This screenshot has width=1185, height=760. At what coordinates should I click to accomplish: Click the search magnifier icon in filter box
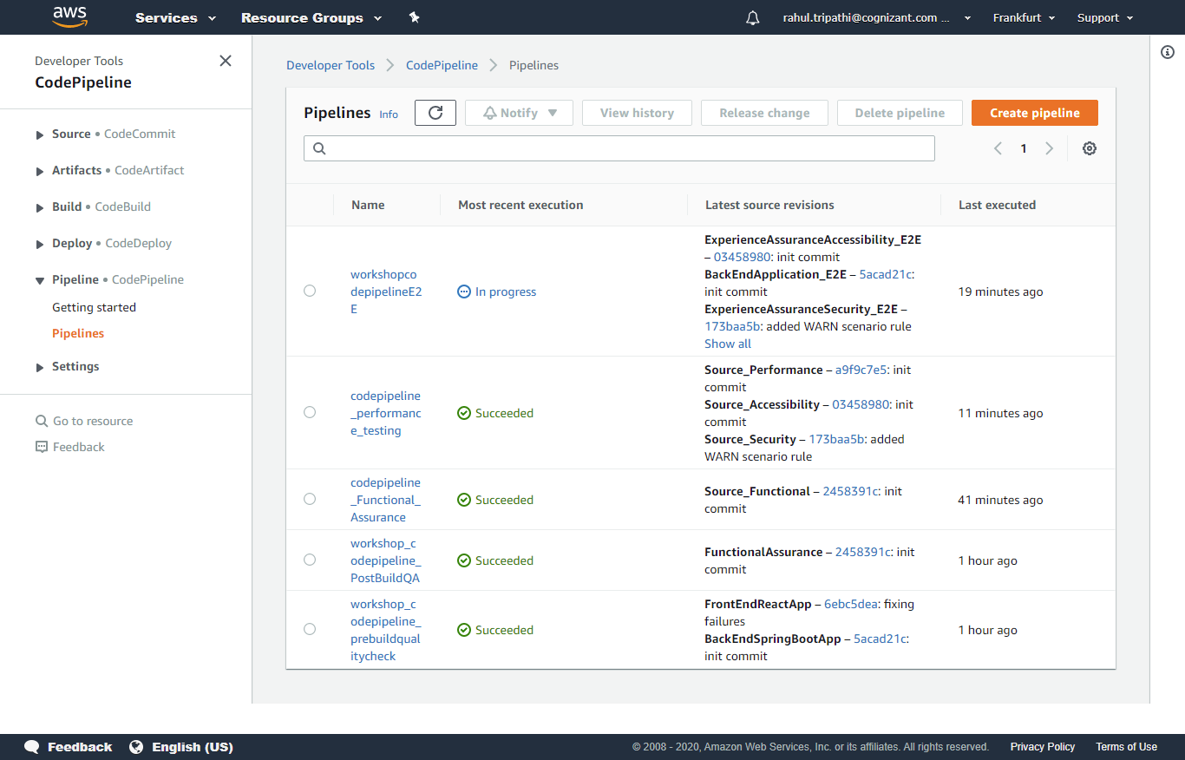[319, 148]
